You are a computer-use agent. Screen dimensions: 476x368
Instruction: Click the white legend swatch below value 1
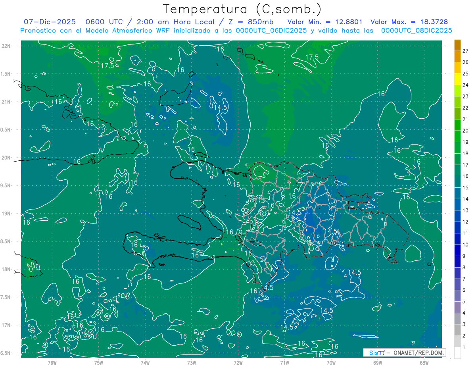click(457, 353)
